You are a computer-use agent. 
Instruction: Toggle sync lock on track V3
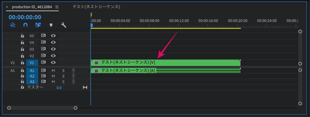pos(43,49)
